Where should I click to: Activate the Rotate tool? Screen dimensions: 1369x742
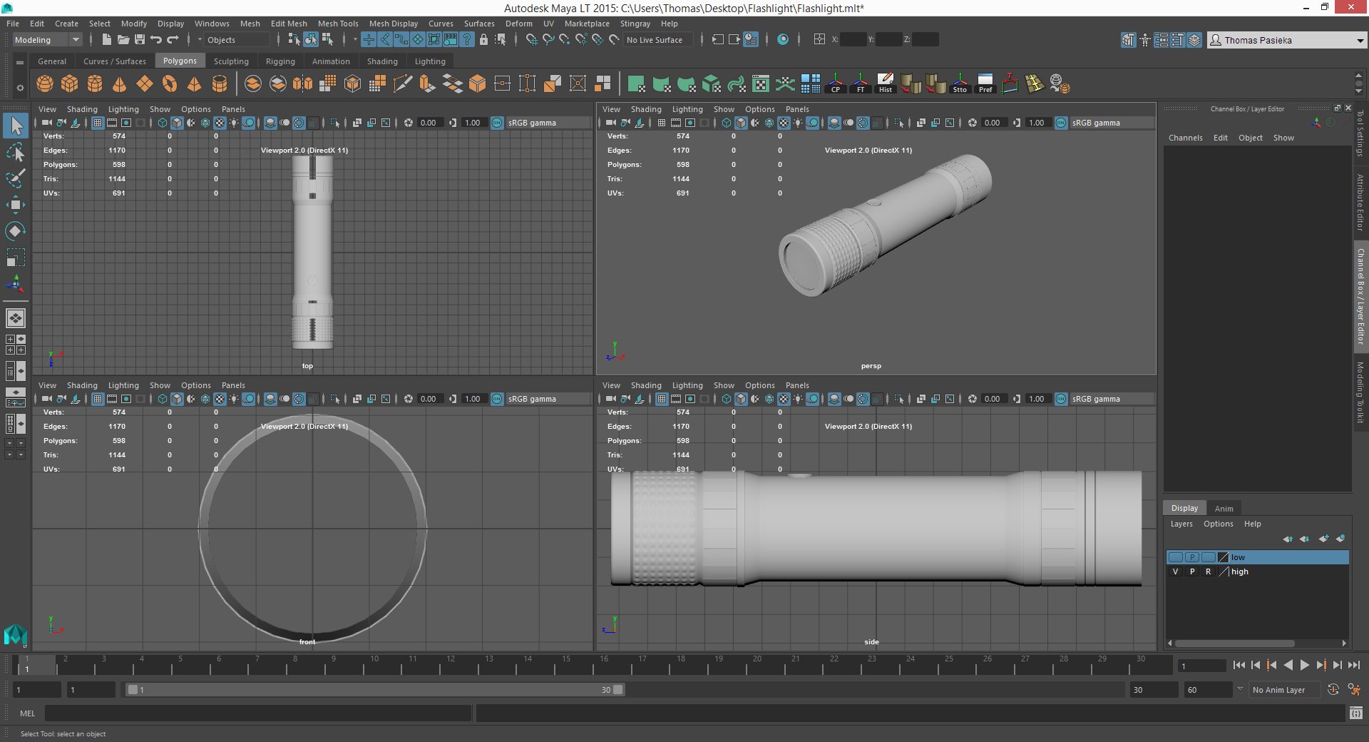(x=15, y=231)
